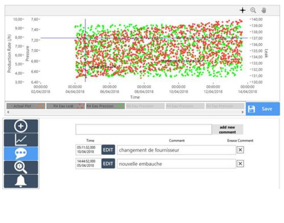Edit the nouvelle embauche comment
This screenshot has width=284, height=223.
(108, 163)
